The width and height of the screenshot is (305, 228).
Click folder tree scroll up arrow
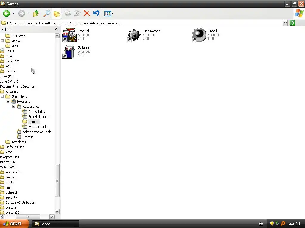[57, 36]
